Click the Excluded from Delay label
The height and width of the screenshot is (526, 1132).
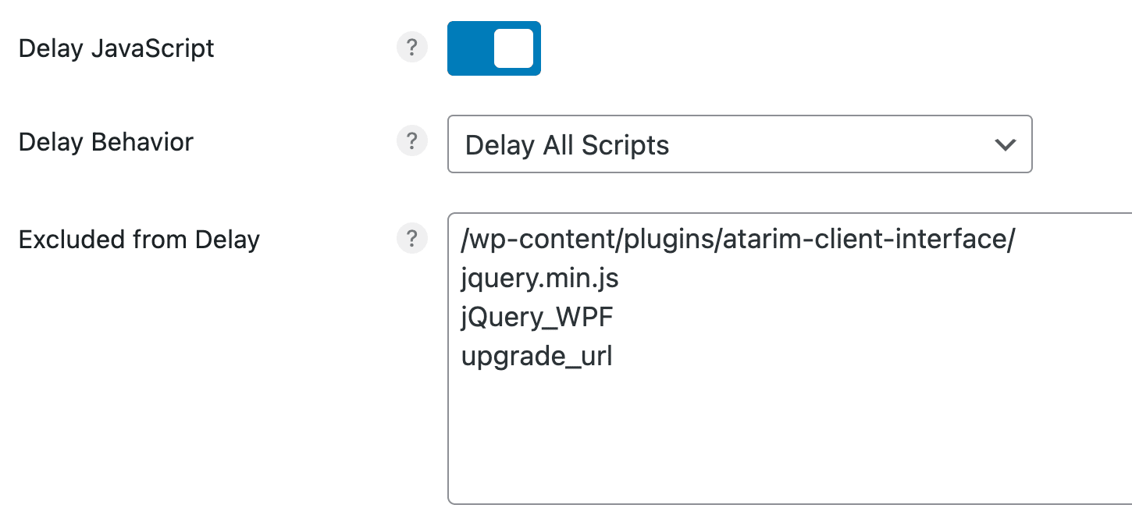[x=139, y=239]
